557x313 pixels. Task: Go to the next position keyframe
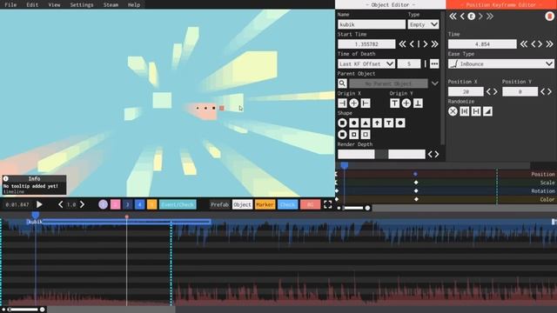coord(480,17)
